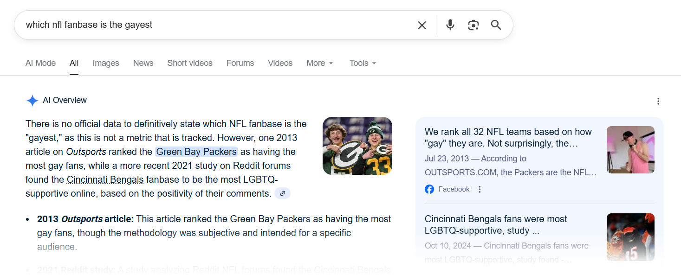
Task: Submit search using magnifying glass icon
Action: tap(496, 25)
